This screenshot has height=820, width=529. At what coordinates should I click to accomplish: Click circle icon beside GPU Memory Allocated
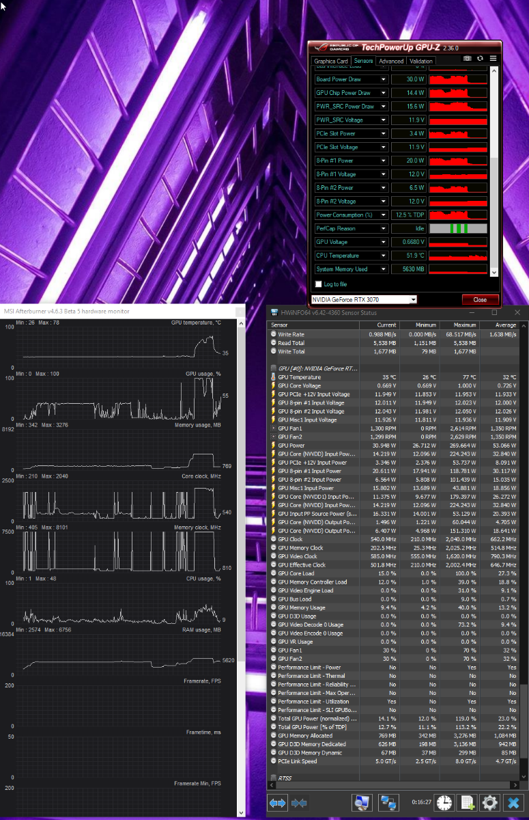click(x=273, y=736)
